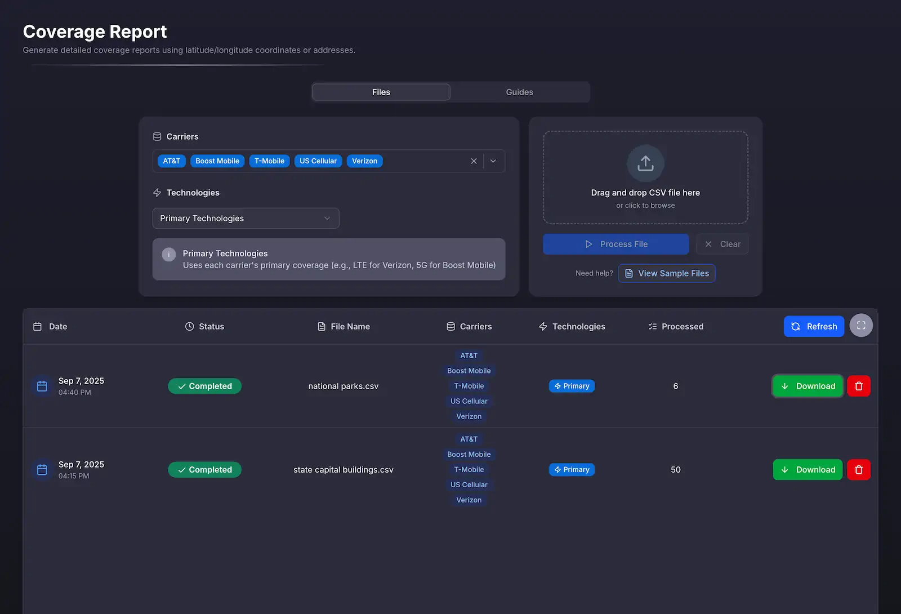The image size is (901, 614).
Task: Click the trash icon on the state capital buildings.csv row
Action: [x=859, y=469]
